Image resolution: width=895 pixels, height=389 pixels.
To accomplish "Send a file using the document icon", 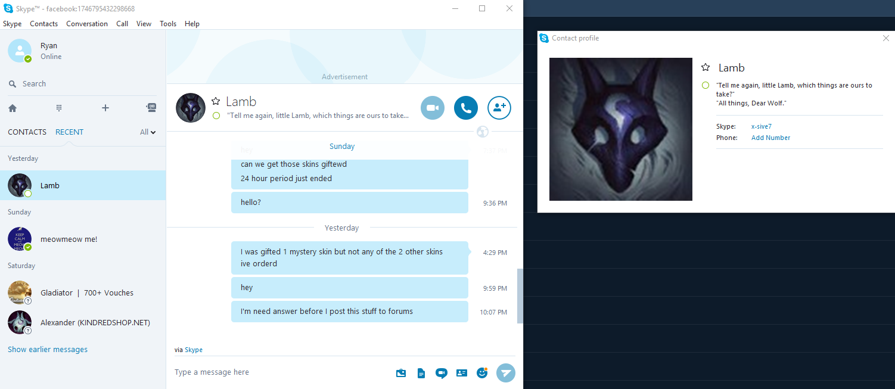I will (x=421, y=373).
